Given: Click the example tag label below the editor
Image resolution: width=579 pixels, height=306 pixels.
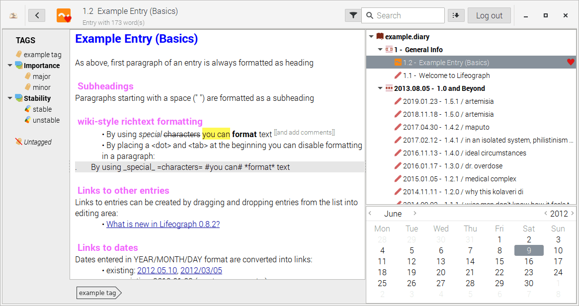Looking at the screenshot, I should [98, 293].
